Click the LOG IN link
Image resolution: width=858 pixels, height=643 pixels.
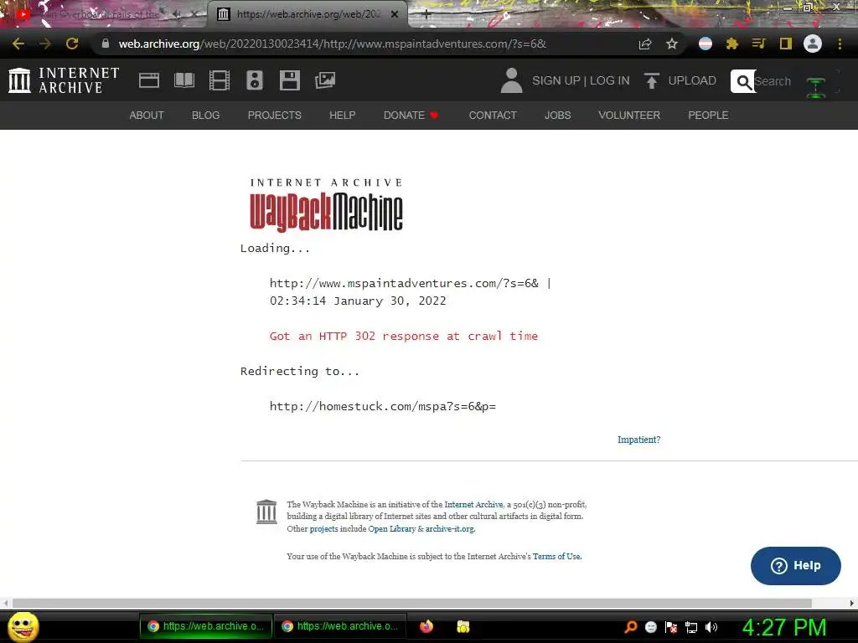pos(610,80)
